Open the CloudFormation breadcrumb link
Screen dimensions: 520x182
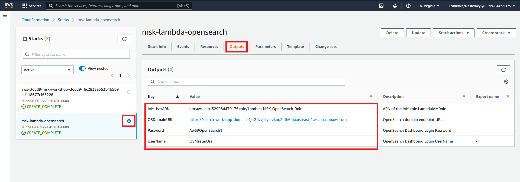35,20
